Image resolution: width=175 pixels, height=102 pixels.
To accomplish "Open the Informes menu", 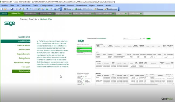I will (71, 5).
